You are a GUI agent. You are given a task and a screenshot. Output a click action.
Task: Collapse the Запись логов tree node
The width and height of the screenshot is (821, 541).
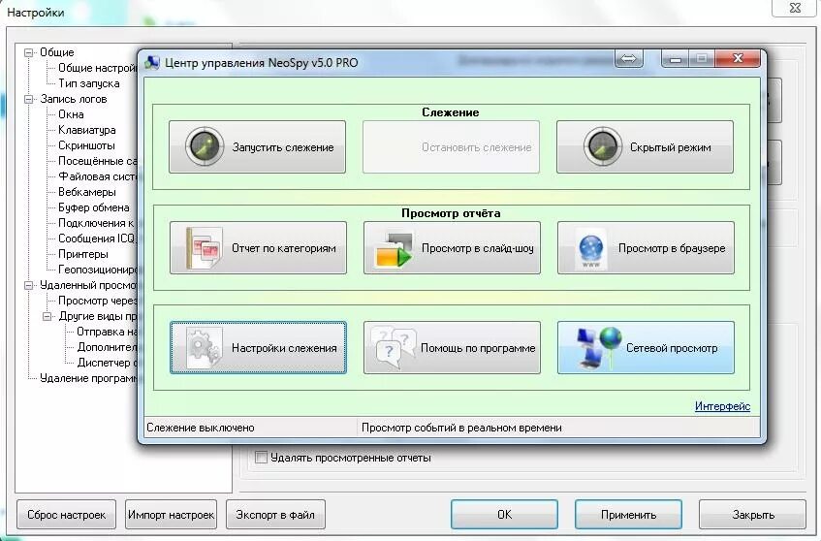click(x=29, y=99)
